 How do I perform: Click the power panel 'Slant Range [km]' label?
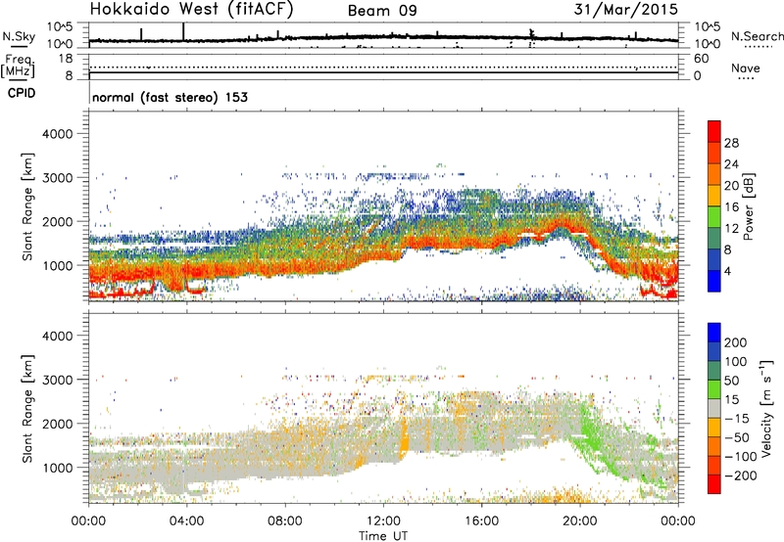pos(27,206)
